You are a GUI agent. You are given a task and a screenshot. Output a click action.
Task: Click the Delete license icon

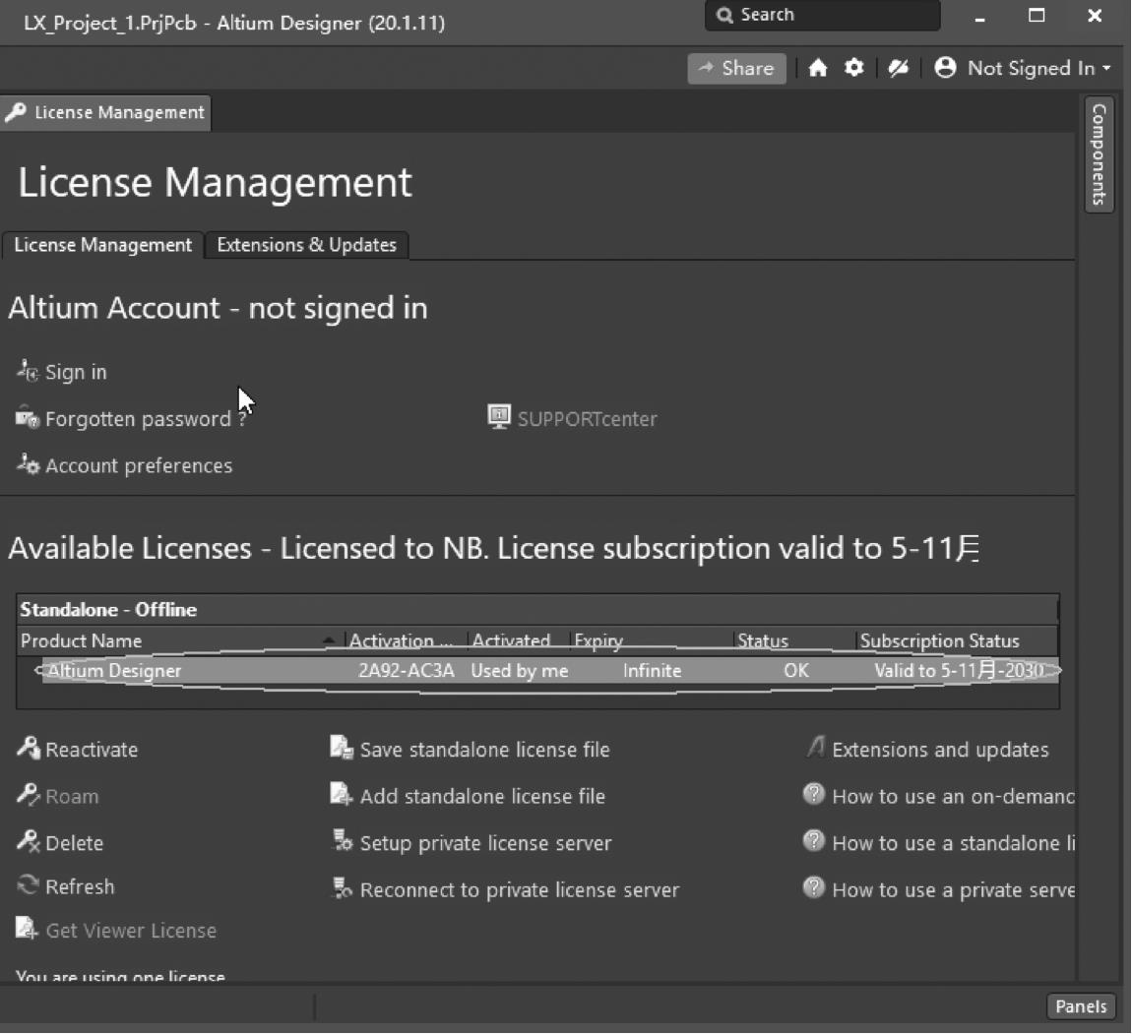(x=28, y=842)
